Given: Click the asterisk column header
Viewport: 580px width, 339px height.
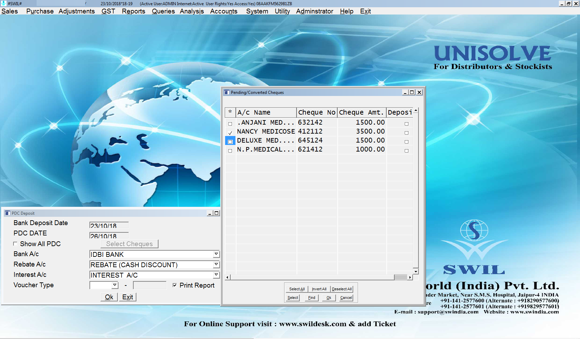Looking at the screenshot, I should coord(230,113).
